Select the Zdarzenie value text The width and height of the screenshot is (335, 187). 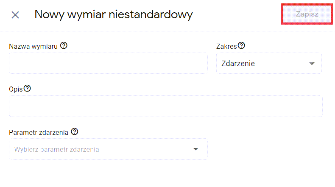(238, 64)
